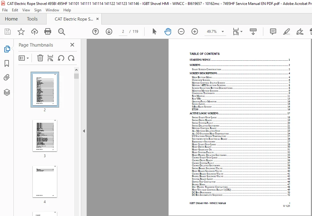The height and width of the screenshot is (216, 312).
Task: Print the document with the printer icon
Action: point(48,32)
